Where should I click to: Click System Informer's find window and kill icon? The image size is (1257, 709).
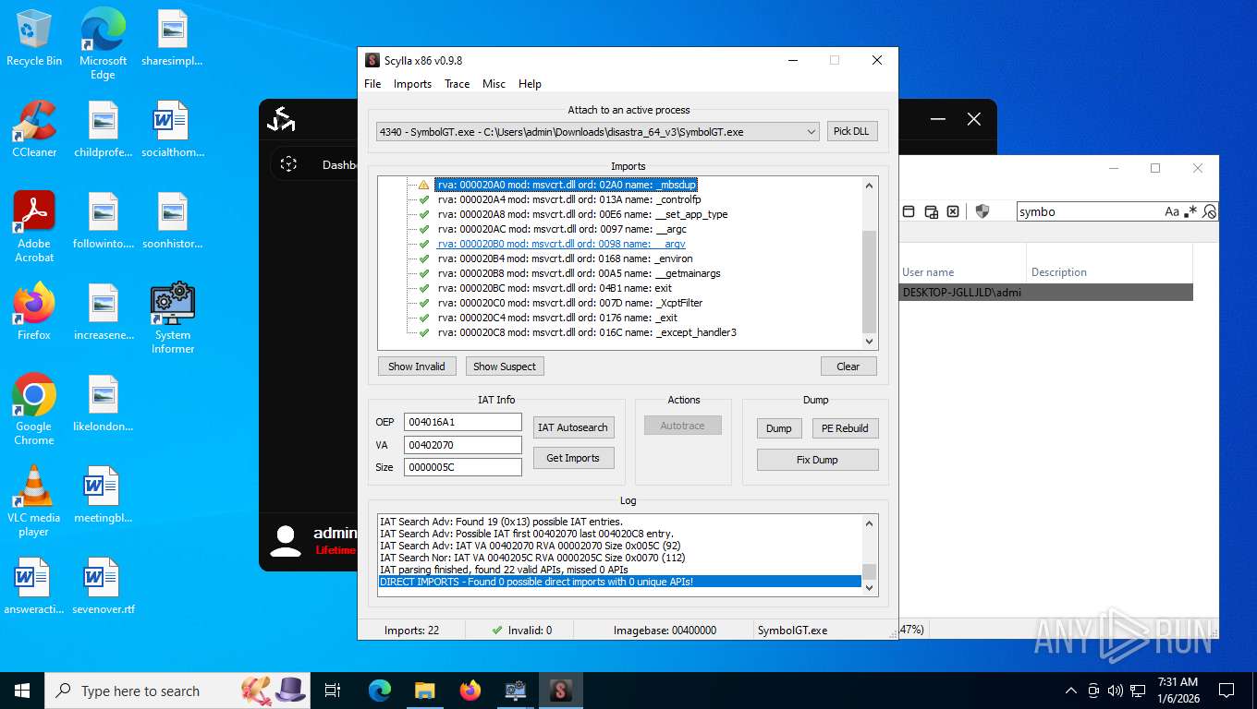pos(953,211)
